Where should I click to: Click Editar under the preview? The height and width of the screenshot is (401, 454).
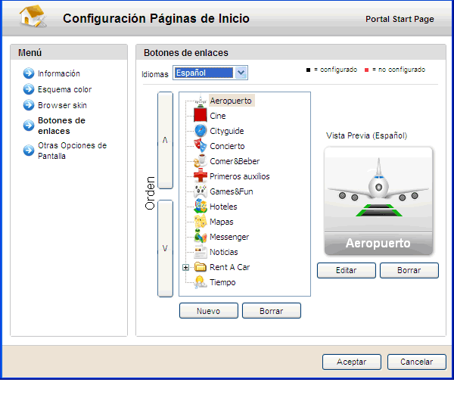click(x=345, y=270)
